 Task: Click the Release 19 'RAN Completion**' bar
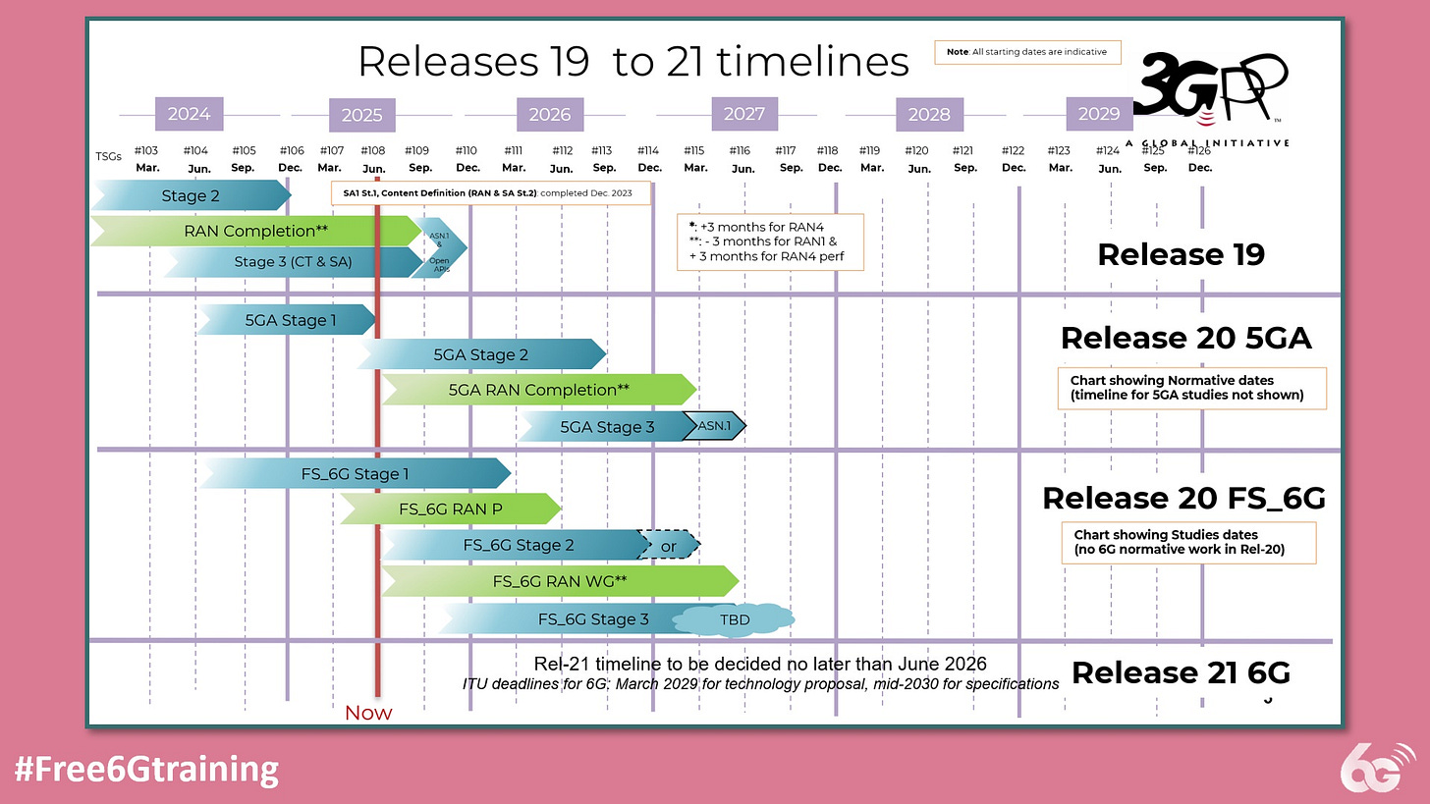point(255,231)
